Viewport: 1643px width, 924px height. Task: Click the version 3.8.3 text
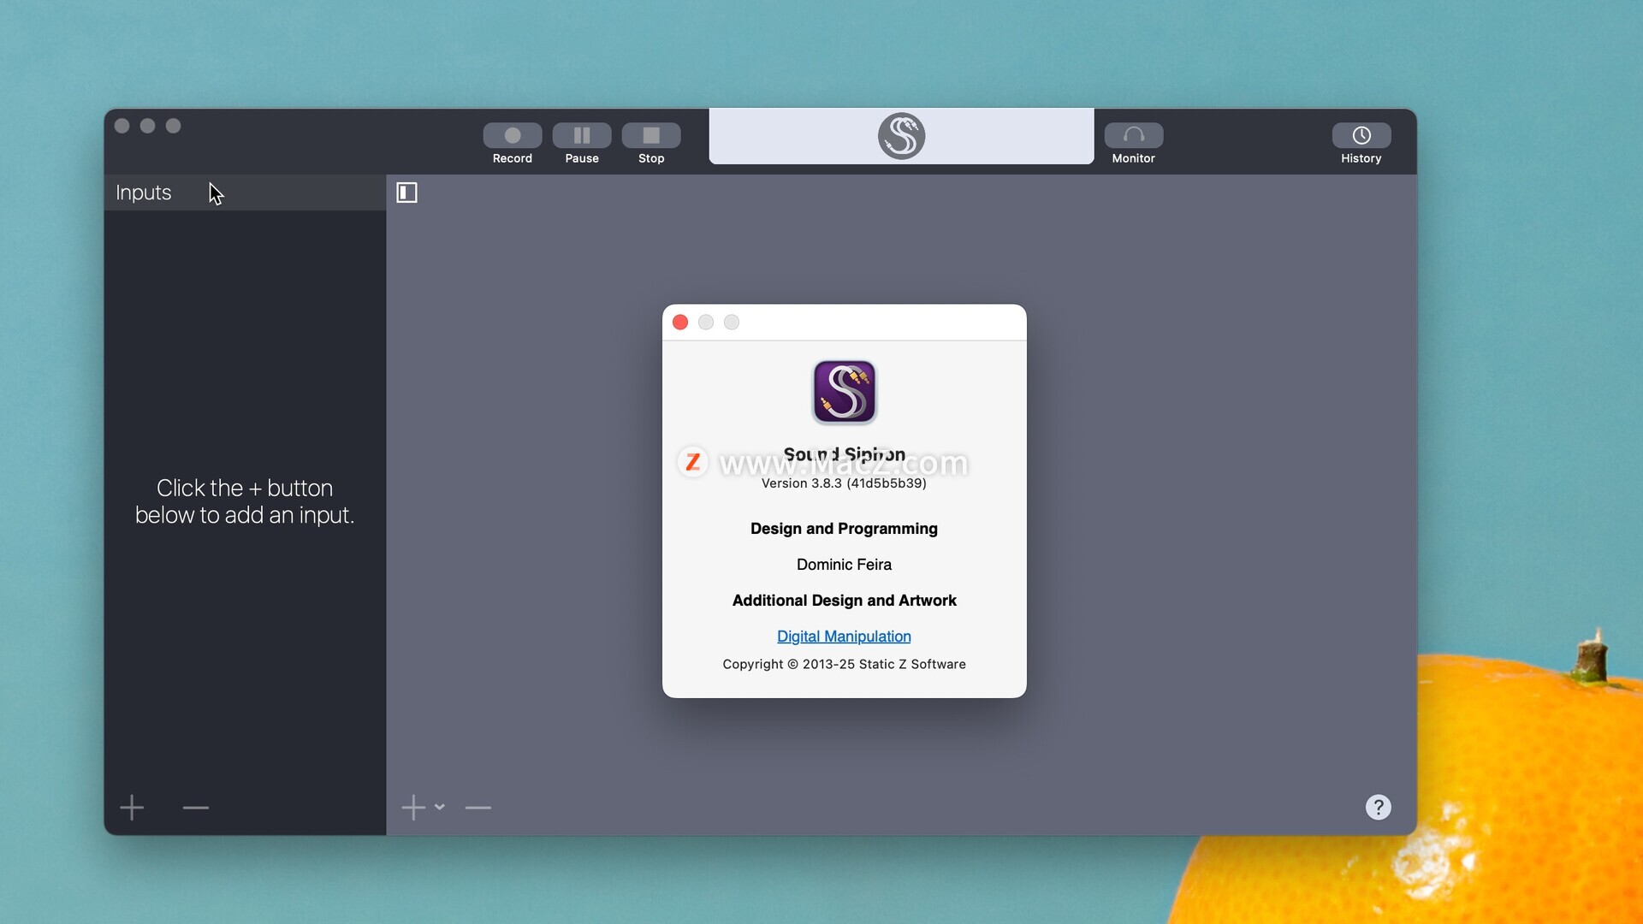point(844,483)
